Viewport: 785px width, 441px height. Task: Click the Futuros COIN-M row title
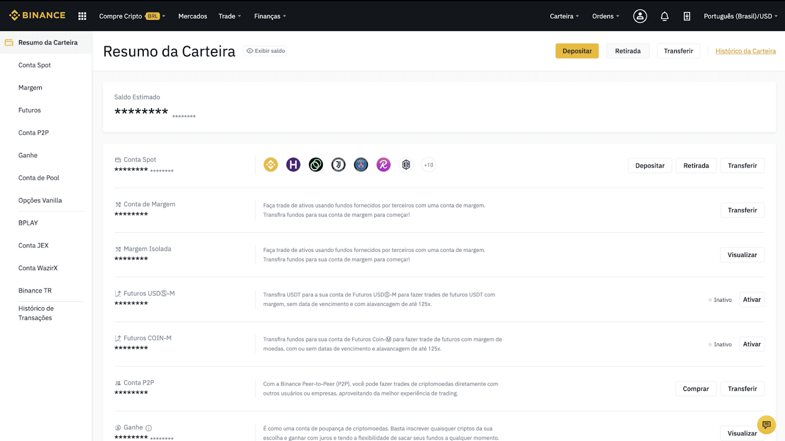pos(148,338)
